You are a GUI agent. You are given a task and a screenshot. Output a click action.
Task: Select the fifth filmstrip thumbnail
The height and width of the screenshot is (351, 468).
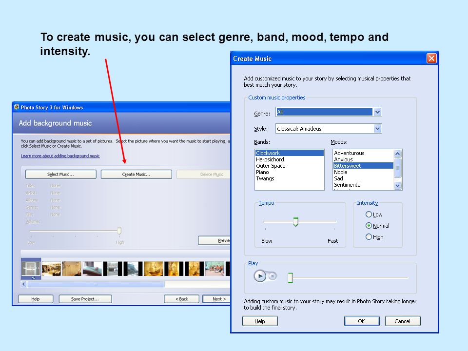(x=113, y=269)
